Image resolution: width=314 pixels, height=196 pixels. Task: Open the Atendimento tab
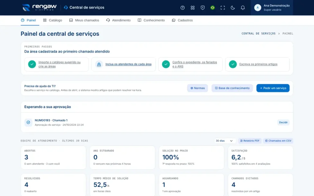(x=118, y=20)
